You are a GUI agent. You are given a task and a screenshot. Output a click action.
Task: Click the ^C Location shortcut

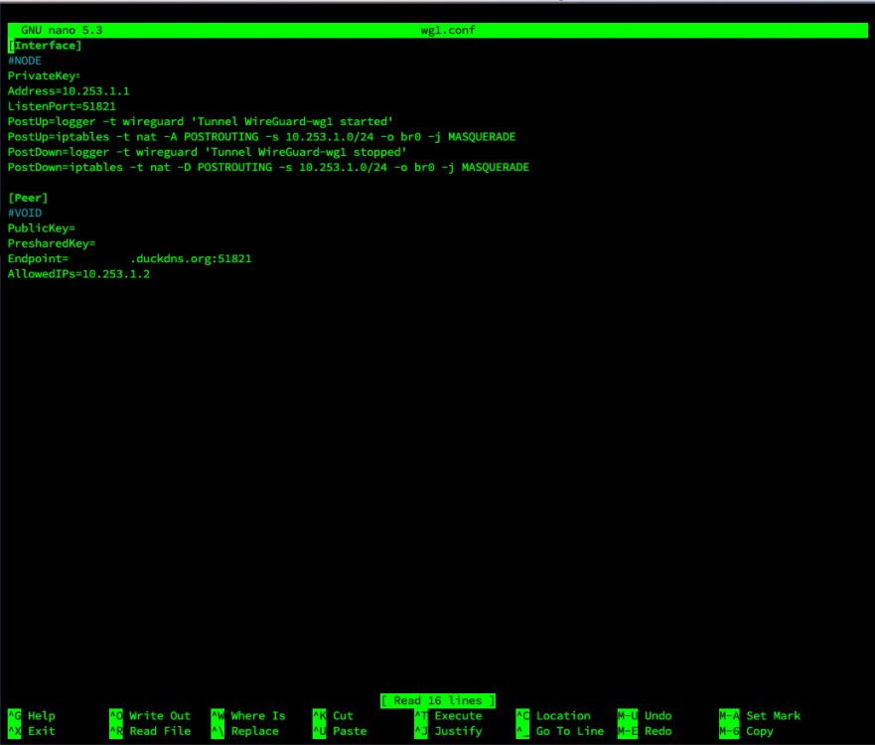(x=553, y=715)
